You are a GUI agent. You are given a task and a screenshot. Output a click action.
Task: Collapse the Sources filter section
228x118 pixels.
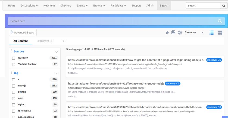coord(57,52)
